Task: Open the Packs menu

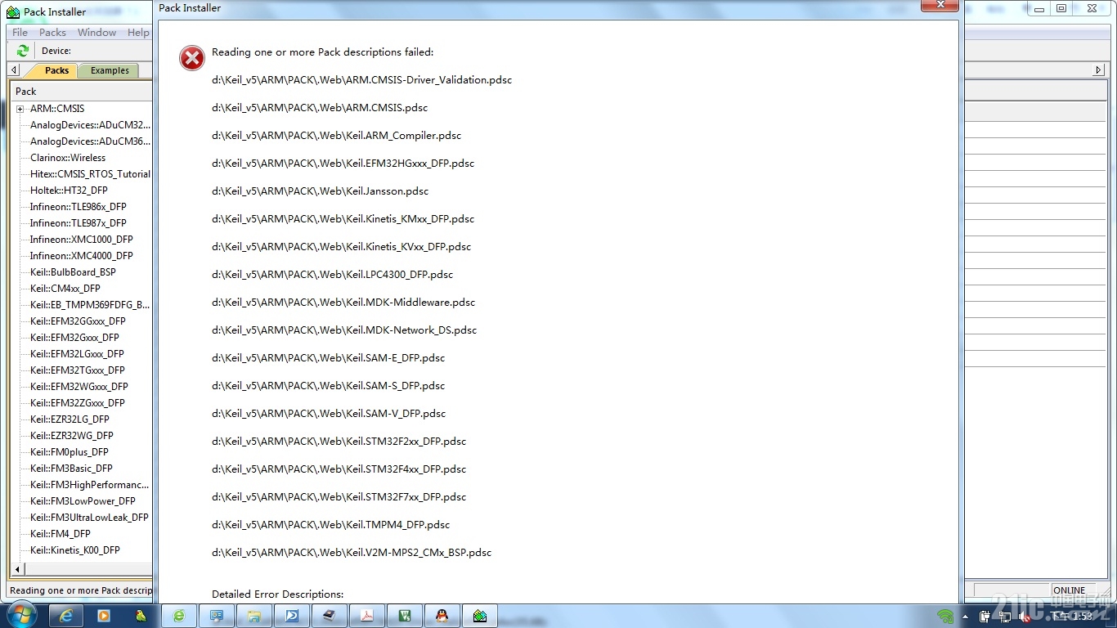Action: pos(52,33)
